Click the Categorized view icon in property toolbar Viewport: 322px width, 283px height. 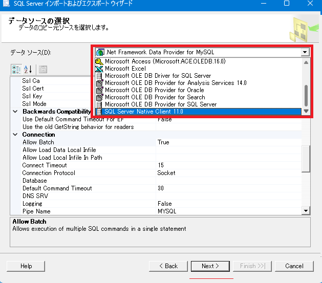coord(16,70)
